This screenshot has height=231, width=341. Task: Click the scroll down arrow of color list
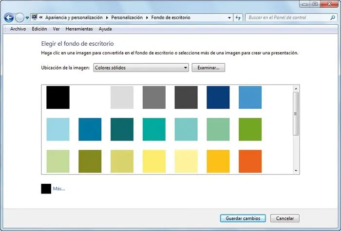296,171
